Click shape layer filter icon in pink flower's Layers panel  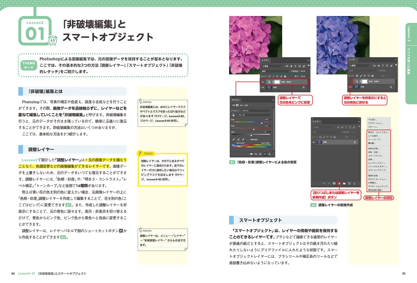point(300,66)
